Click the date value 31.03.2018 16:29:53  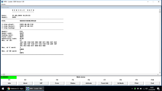(x=21, y=15)
